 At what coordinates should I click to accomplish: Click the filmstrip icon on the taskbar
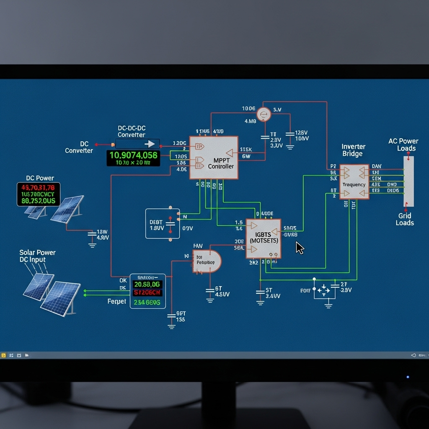pos(19,355)
